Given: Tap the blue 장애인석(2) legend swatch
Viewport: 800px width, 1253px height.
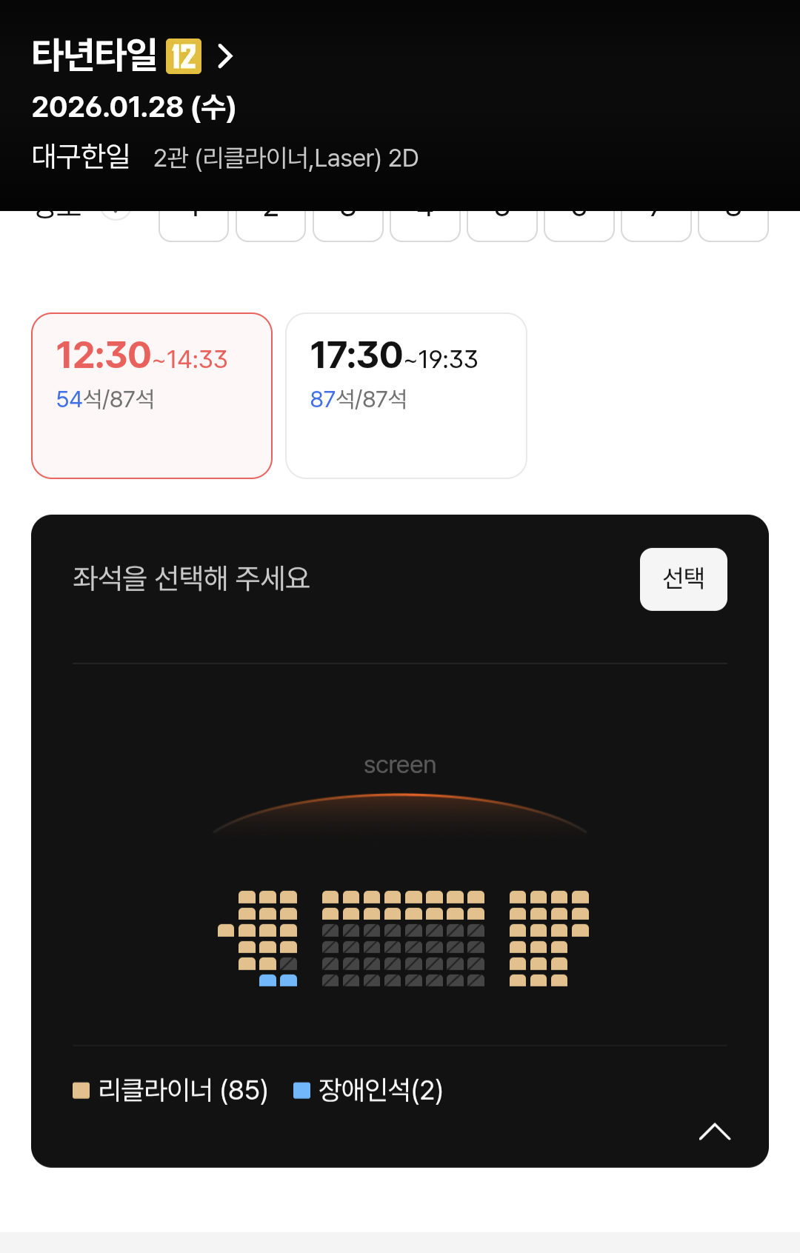Looking at the screenshot, I should point(301,1090).
